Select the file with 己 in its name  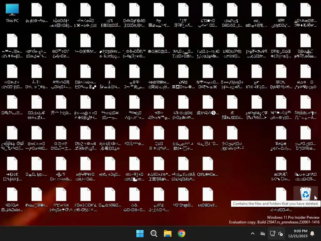[208, 136]
